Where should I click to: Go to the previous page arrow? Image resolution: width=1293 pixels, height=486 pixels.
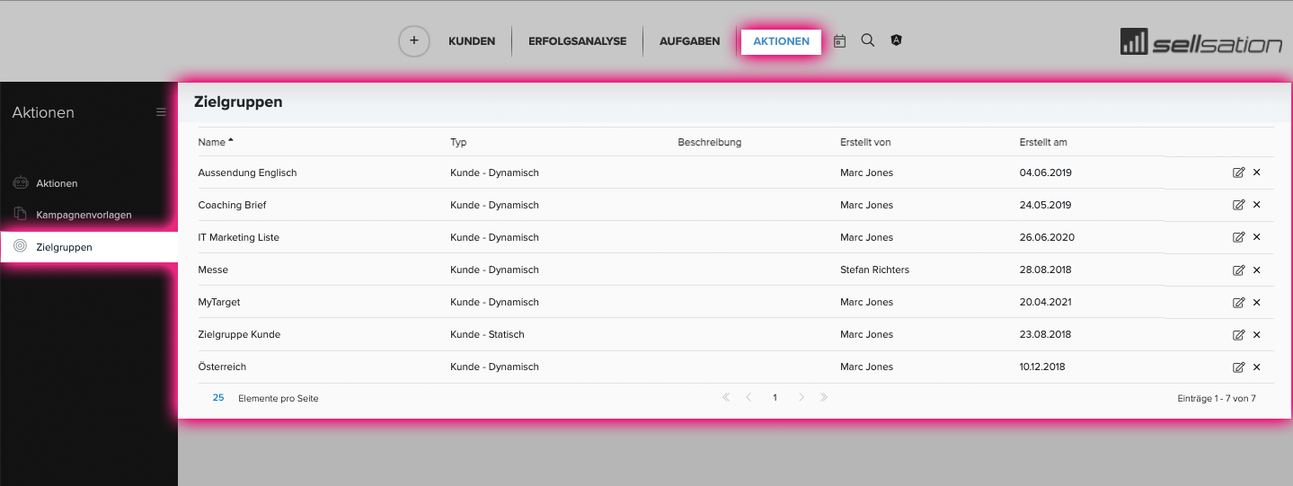748,397
